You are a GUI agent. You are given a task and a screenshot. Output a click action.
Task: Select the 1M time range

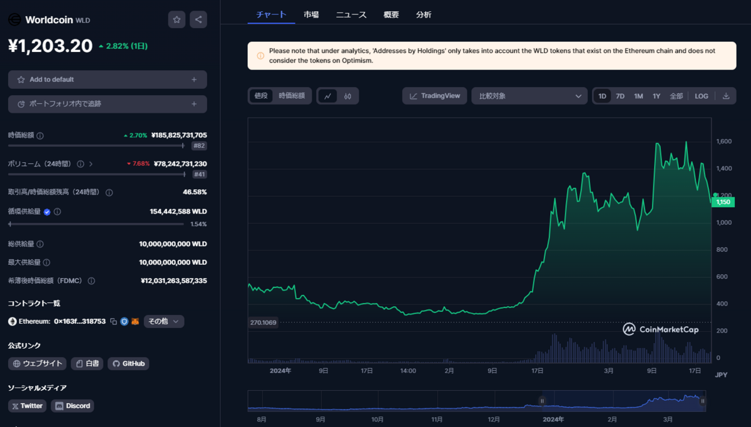(638, 96)
